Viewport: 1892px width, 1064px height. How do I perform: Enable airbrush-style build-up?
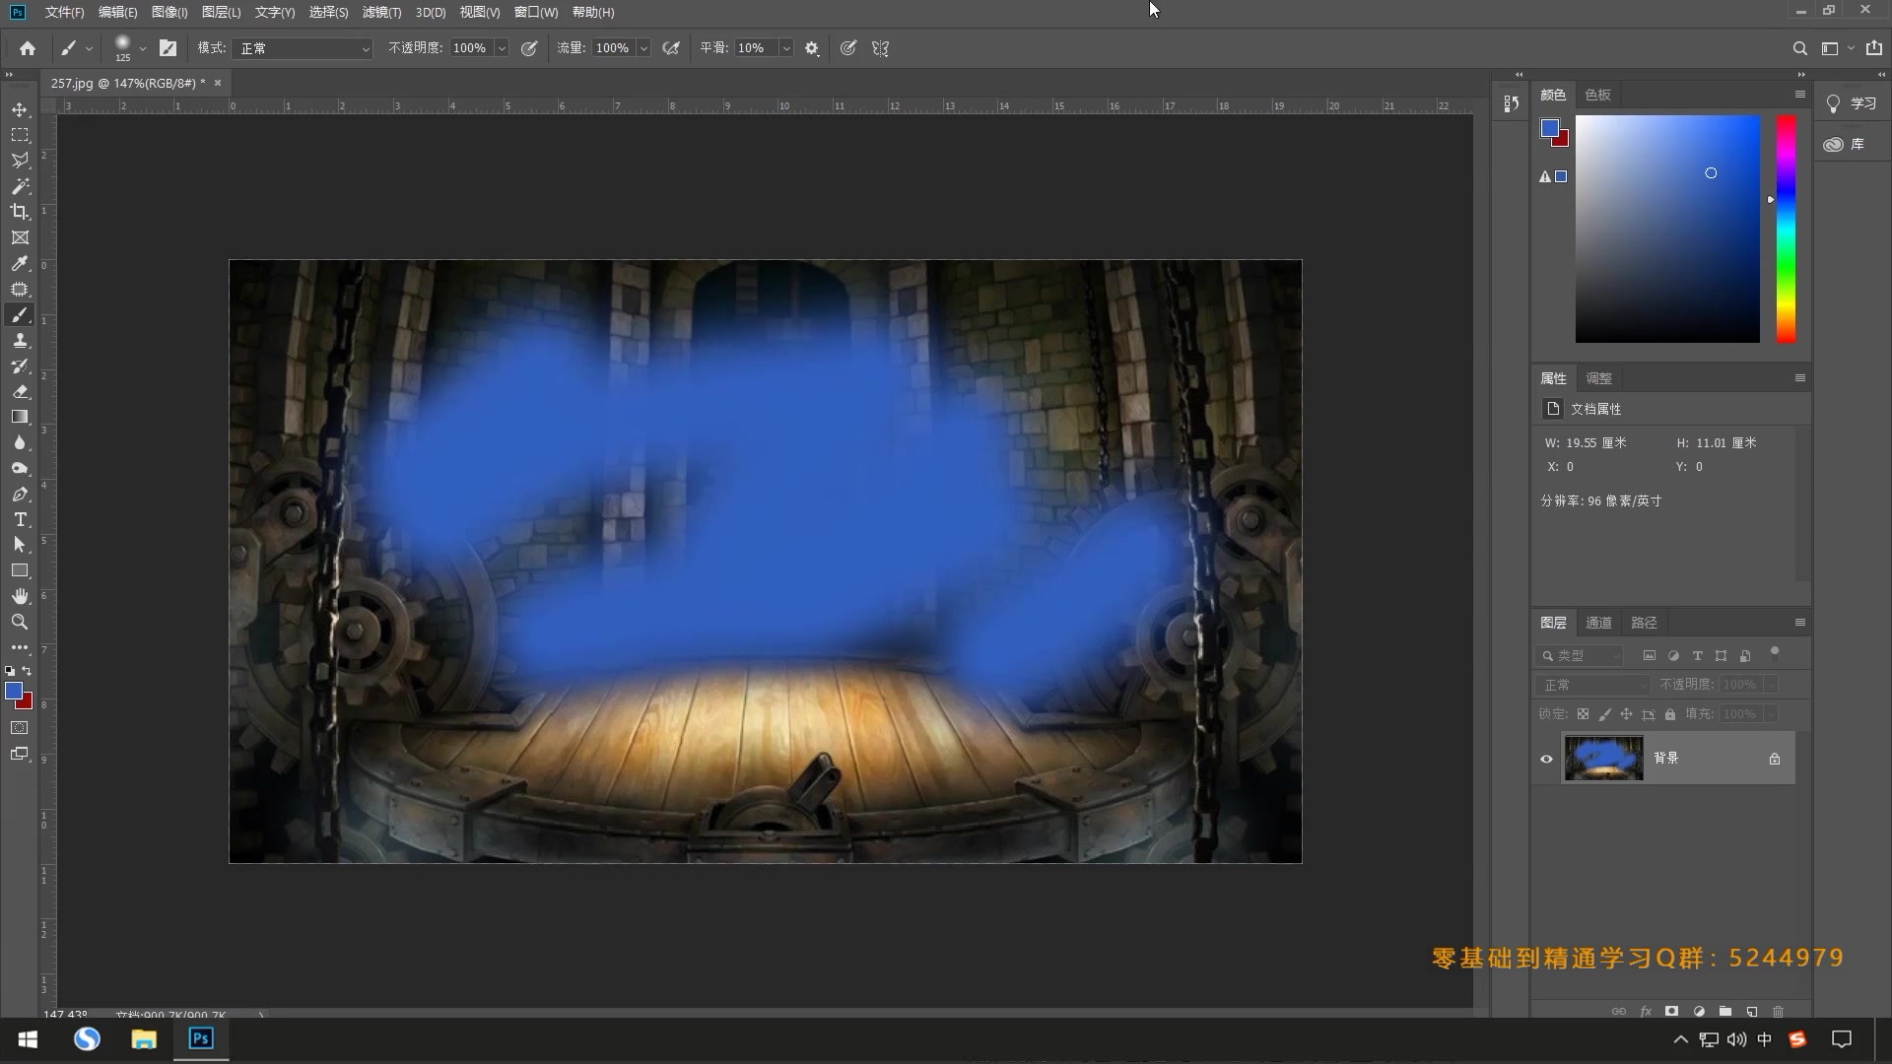click(671, 48)
